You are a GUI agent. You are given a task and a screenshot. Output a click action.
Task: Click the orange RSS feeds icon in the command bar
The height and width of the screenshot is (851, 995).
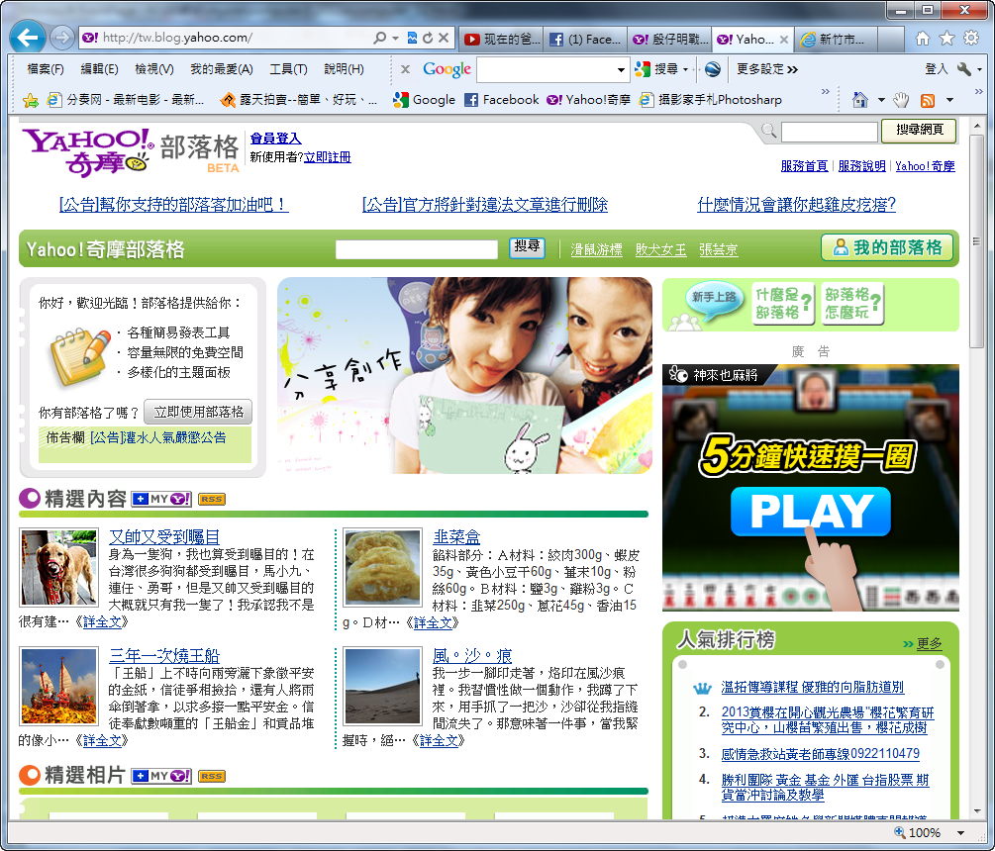[928, 100]
